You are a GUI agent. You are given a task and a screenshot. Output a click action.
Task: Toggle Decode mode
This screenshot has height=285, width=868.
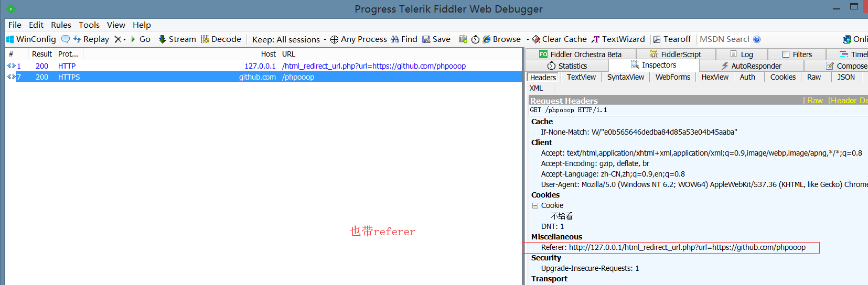[221, 39]
